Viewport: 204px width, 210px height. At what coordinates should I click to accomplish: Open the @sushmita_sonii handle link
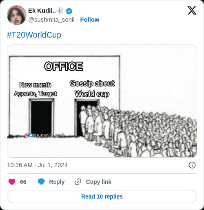pyautogui.click(x=51, y=20)
